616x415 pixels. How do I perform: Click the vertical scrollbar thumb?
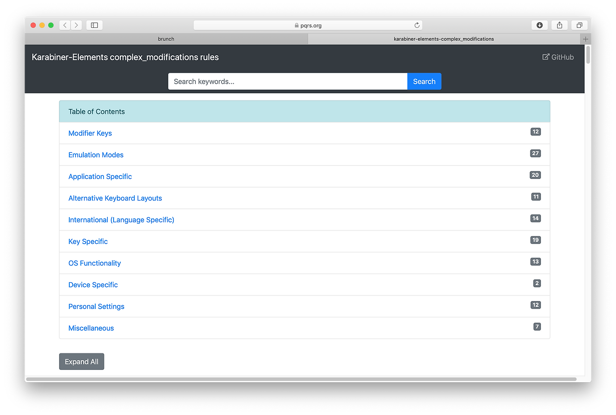coord(588,54)
